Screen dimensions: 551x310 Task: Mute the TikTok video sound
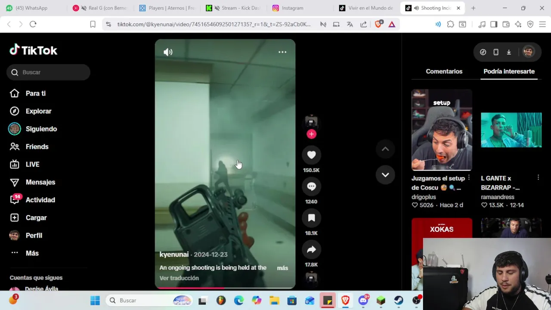[x=168, y=52]
